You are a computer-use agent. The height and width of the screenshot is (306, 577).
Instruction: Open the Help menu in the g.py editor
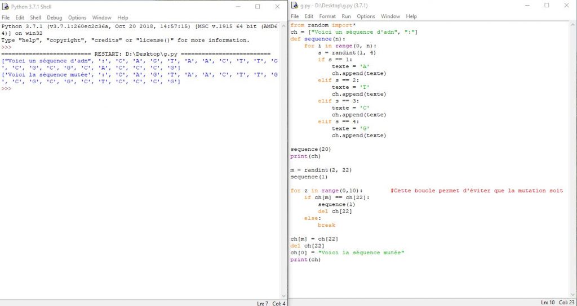(411, 16)
